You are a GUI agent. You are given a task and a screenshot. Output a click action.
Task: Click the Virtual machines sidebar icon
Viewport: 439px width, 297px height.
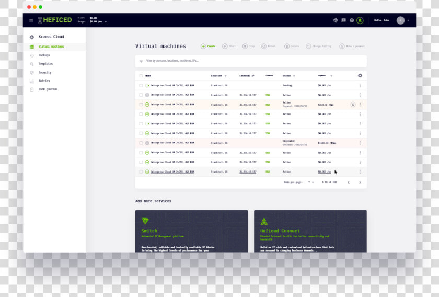32,47
